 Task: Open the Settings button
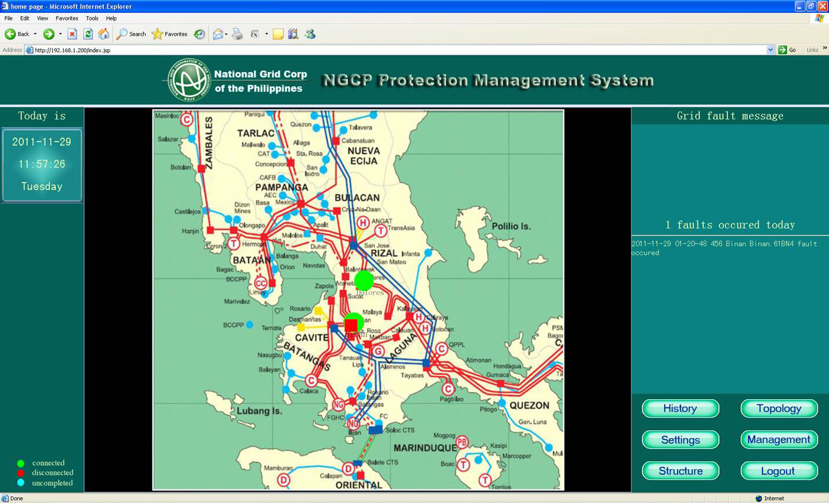tap(680, 440)
